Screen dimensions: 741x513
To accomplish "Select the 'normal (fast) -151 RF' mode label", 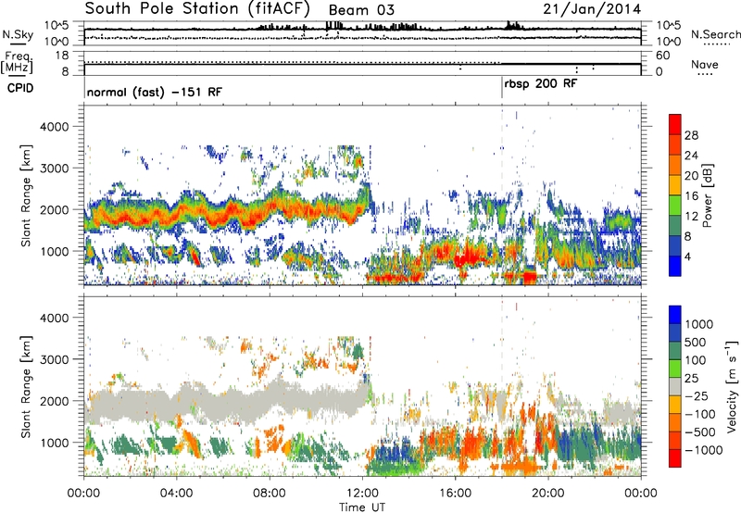I will pos(154,93).
